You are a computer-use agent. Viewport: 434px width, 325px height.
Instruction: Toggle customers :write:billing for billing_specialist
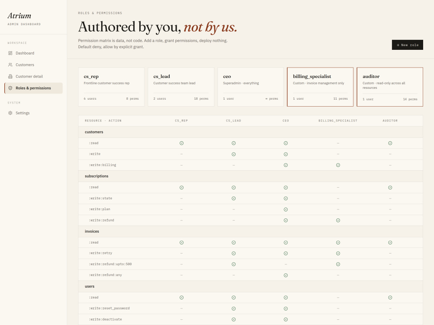[x=338, y=165]
